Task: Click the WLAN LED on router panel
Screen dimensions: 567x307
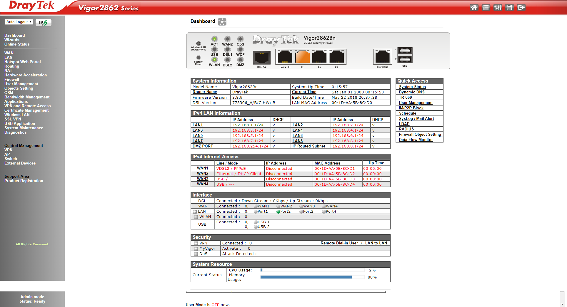Action: [214, 60]
